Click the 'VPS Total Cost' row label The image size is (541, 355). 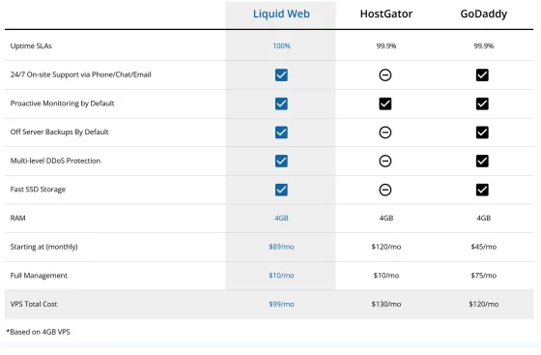point(34,304)
